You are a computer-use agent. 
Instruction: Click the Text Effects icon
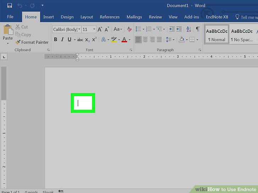click(x=103, y=40)
